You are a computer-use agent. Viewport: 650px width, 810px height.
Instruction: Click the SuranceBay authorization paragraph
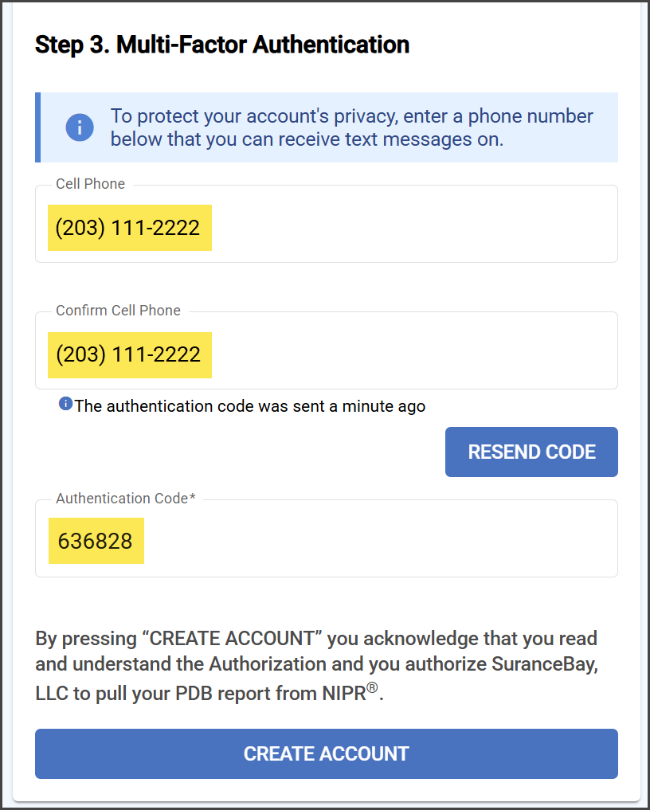pyautogui.click(x=316, y=665)
